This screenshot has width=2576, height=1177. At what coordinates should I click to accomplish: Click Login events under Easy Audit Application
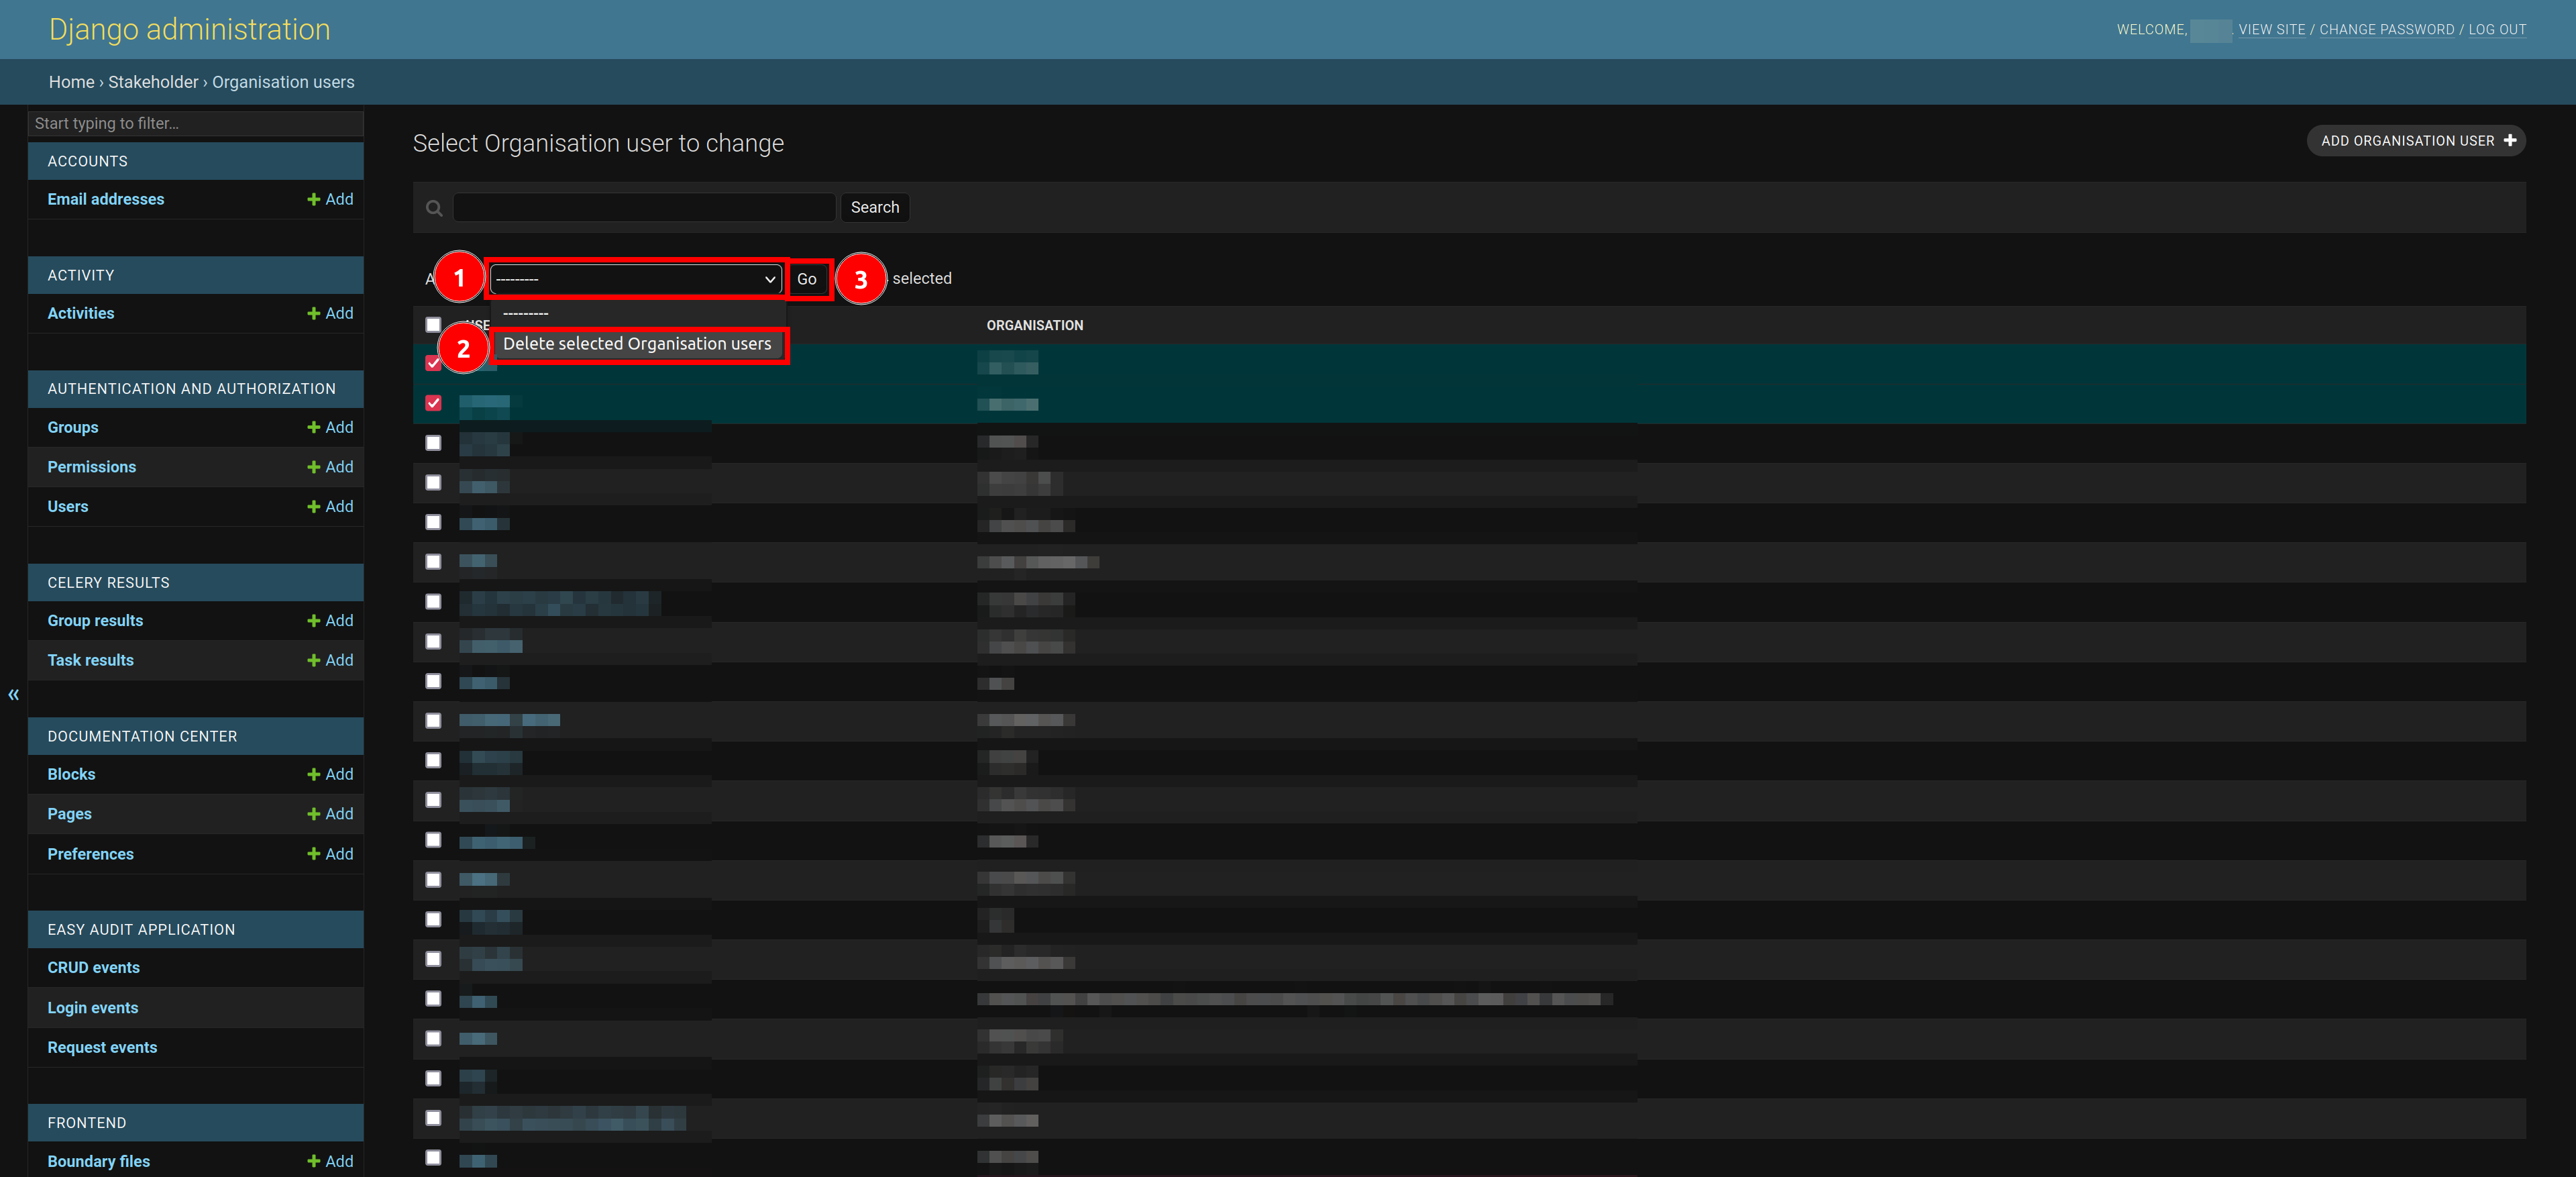(x=94, y=1006)
